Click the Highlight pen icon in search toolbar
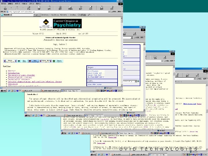 pos(89,15)
